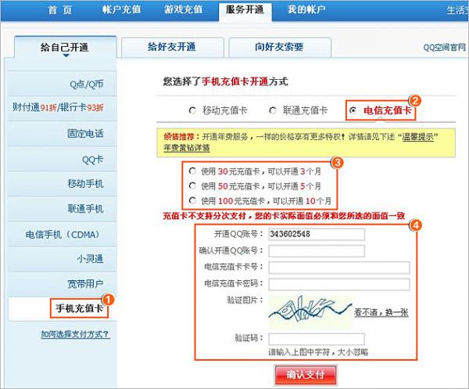This screenshot has width=469, height=389.
Task: Click the 看不清，换一张 captcha refresh link
Action: pyautogui.click(x=381, y=312)
